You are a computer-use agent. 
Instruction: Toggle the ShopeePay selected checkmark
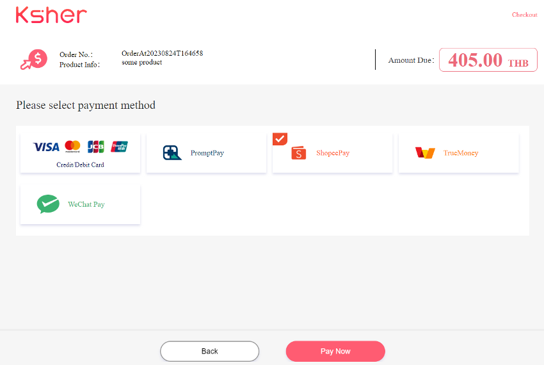280,139
